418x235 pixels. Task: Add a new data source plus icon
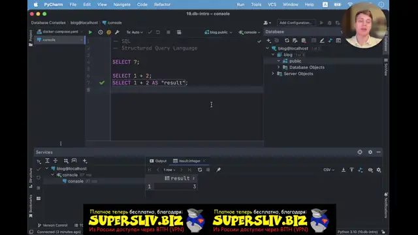click(268, 40)
